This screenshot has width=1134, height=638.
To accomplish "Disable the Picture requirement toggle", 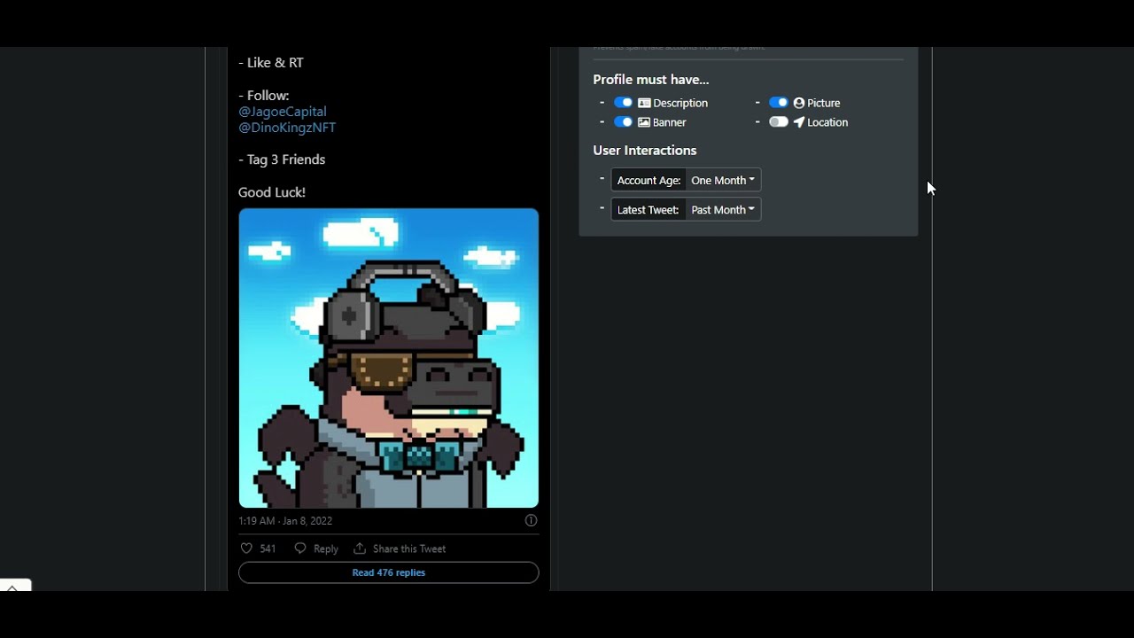I will point(778,103).
